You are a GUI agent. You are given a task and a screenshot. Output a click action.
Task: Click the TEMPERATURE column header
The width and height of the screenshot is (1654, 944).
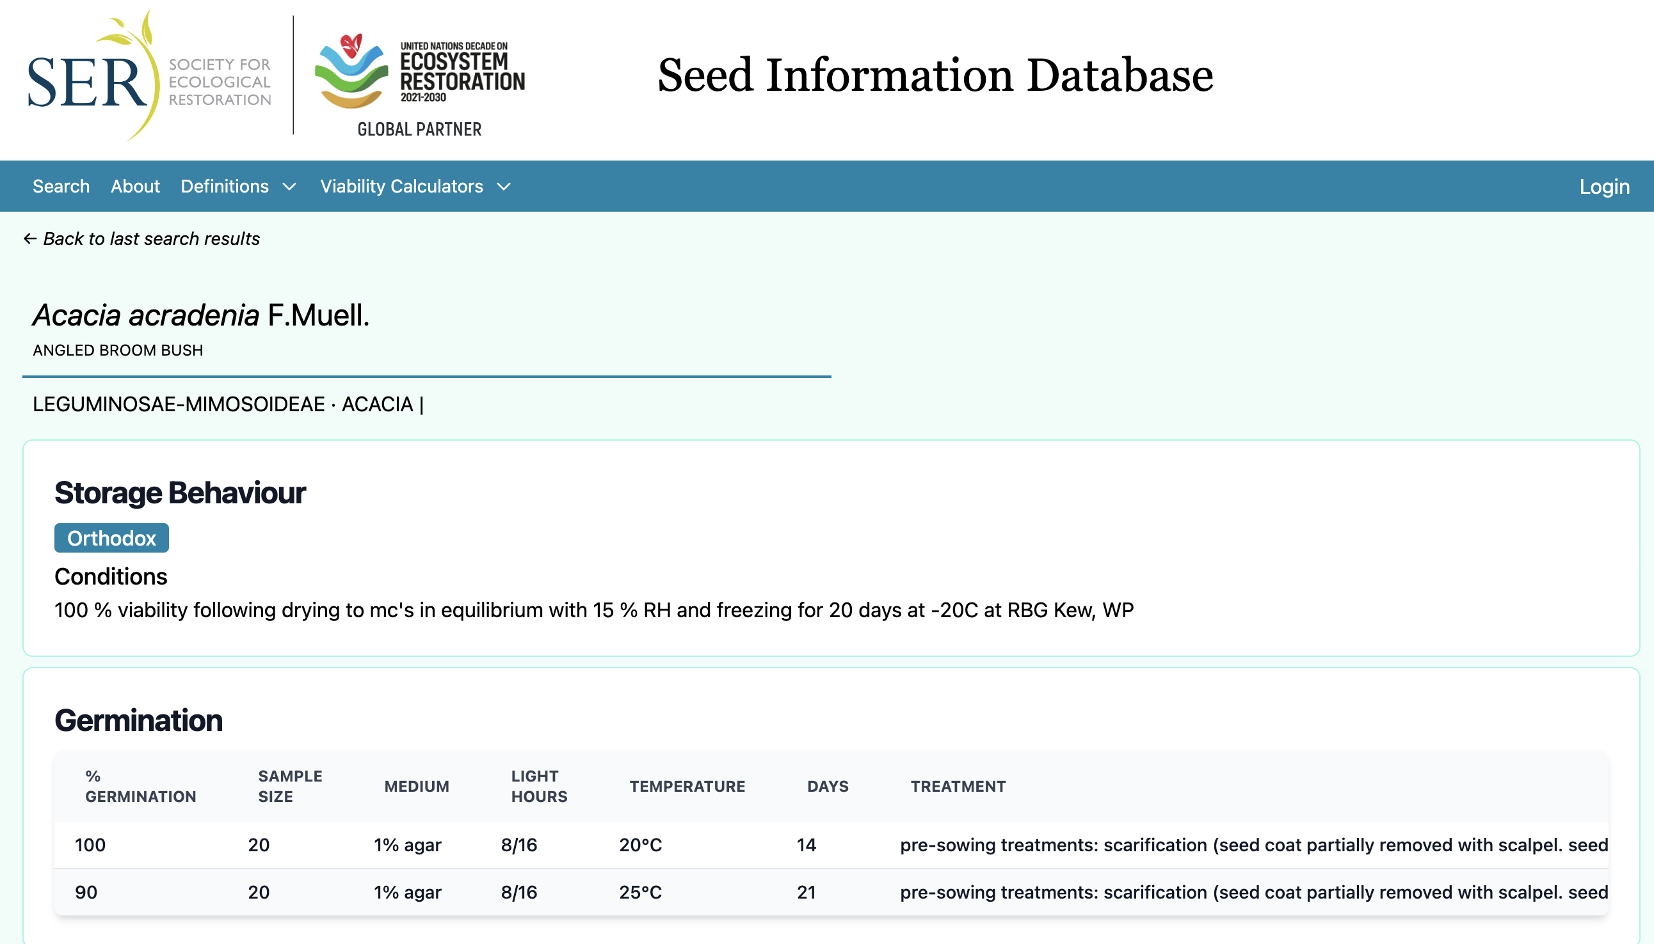(x=687, y=786)
